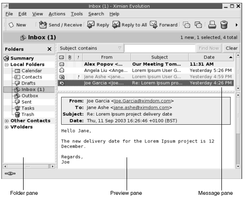Expand the VFolders node
This screenshot has height=202, width=245.
(x=7, y=127)
